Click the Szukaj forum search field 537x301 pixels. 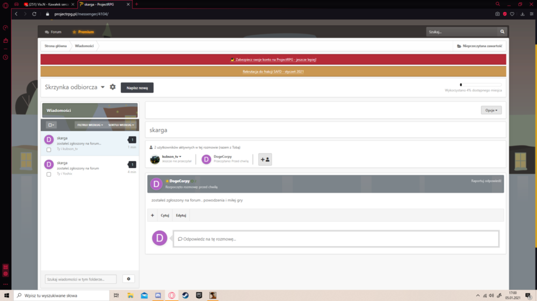[462, 32]
